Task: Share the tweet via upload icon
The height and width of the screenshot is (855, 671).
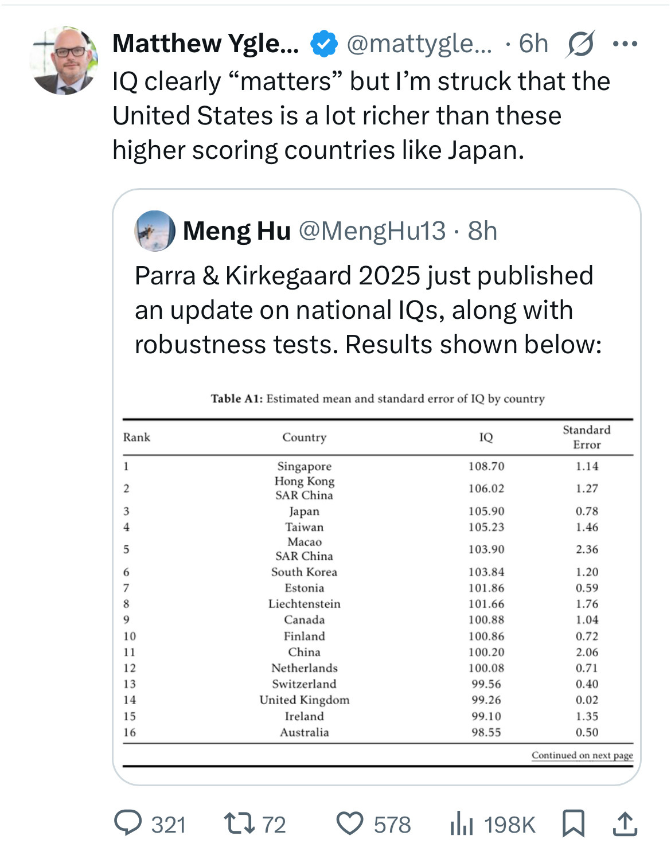Action: (x=625, y=823)
